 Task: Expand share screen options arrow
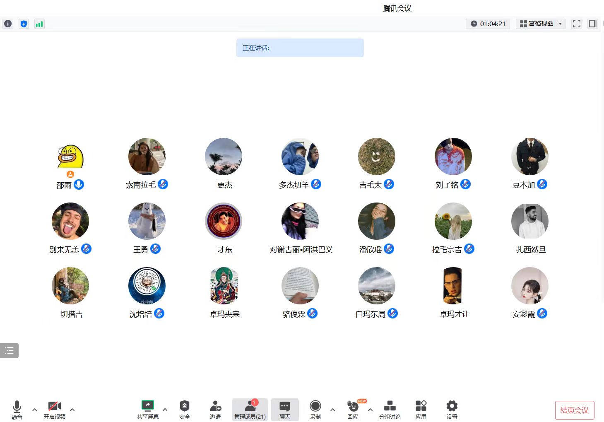[165, 410]
